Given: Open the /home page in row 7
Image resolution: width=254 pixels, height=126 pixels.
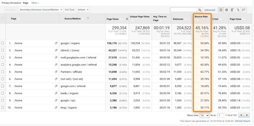Looking at the screenshot, I should tap(18, 86).
